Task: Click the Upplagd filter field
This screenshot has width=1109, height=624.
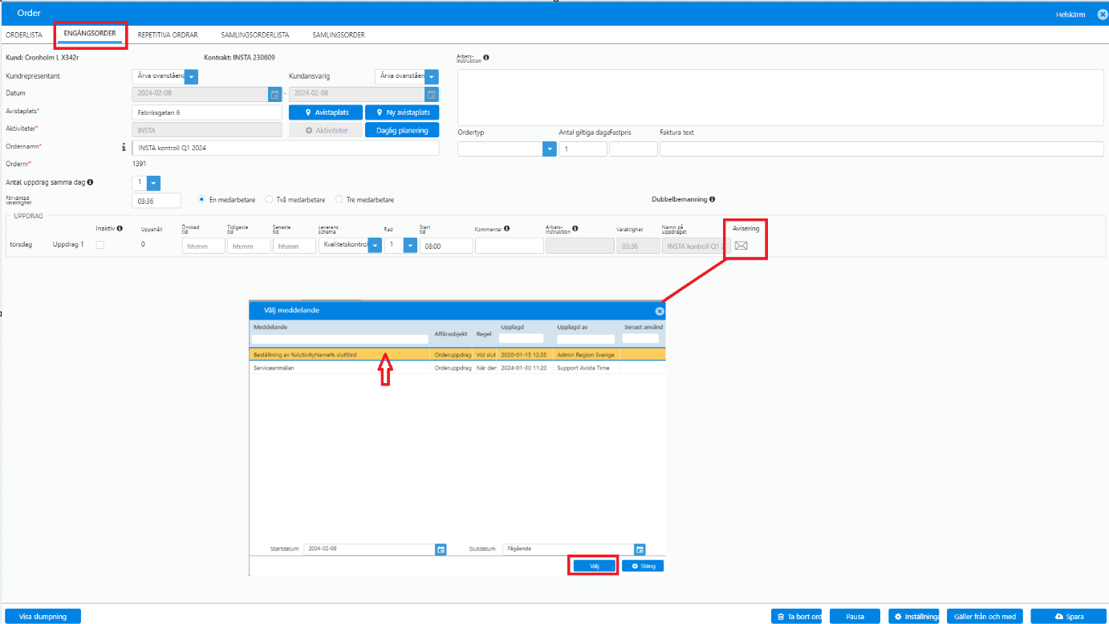Action: point(522,339)
